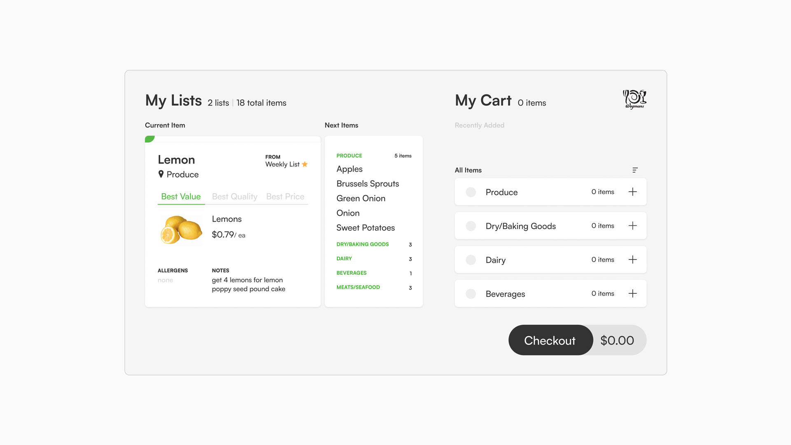Screen dimensions: 791x445
Task: Expand DRY/BAKING GOODS in Next Items
Action: tap(362, 244)
